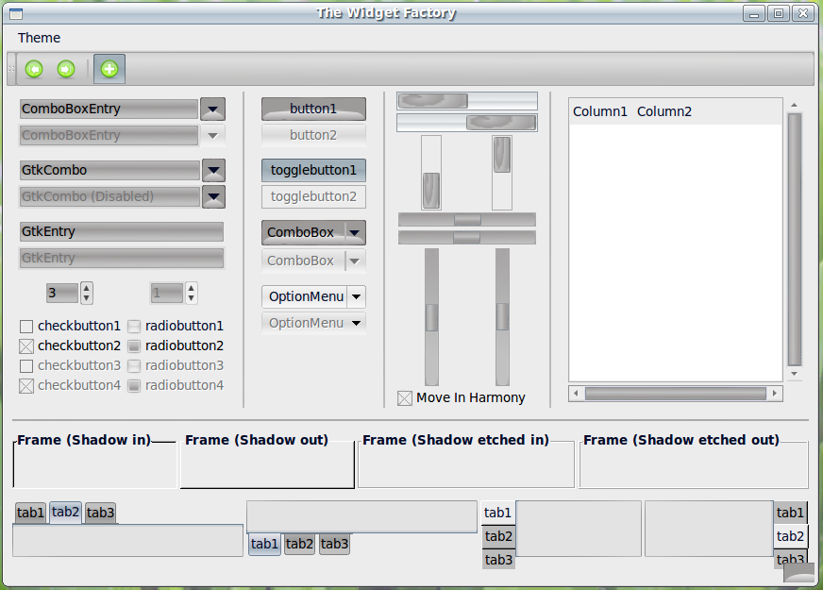Click the toolbar drag handle grip
Image resolution: width=823 pixels, height=590 pixels.
click(11, 69)
